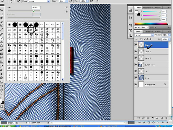Select the Type tool
Image resolution: width=173 pixels, height=130 pixels.
pyautogui.click(x=1, y=70)
